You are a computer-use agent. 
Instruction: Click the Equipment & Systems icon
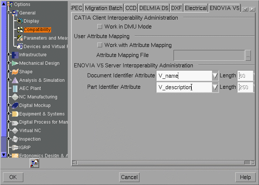(15, 114)
